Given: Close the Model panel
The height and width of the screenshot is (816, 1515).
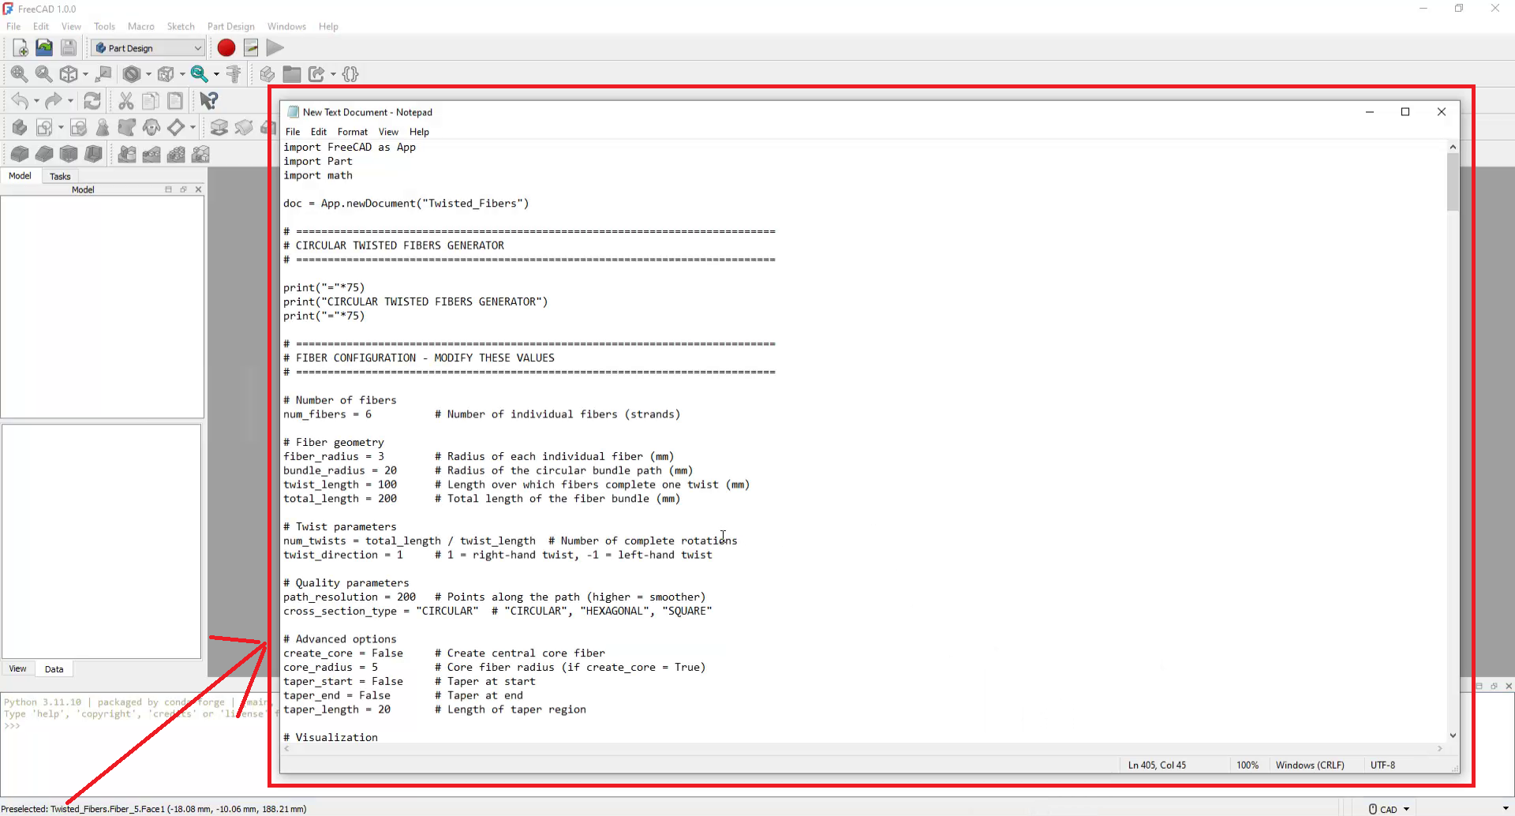Looking at the screenshot, I should pyautogui.click(x=198, y=189).
